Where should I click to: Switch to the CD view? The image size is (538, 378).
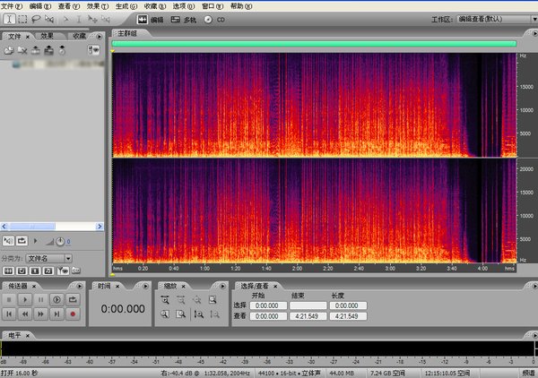[214, 20]
